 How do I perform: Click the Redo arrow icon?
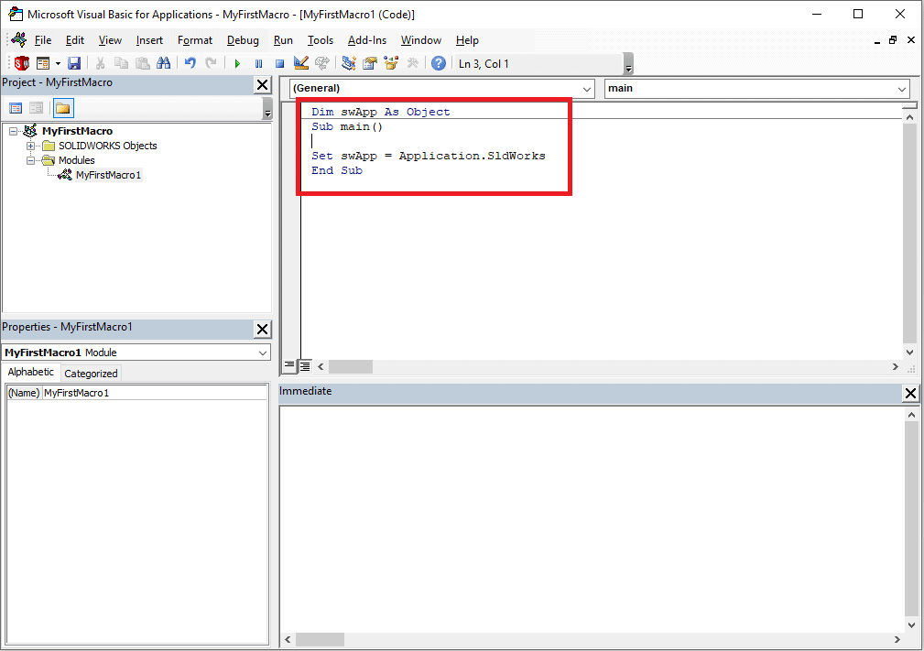211,63
